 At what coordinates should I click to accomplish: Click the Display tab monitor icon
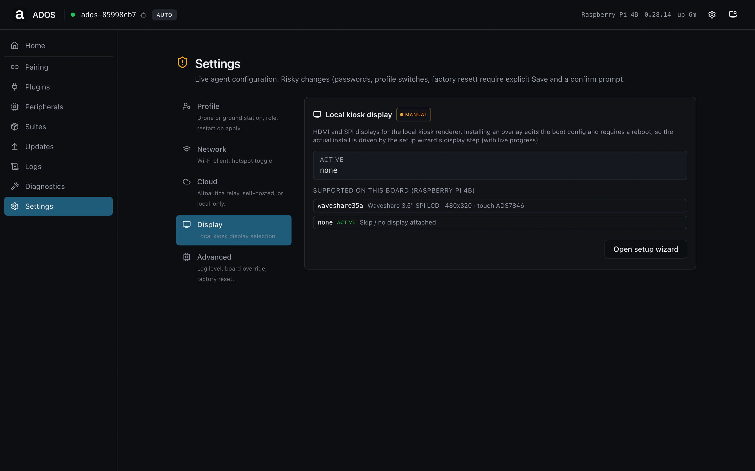click(187, 225)
